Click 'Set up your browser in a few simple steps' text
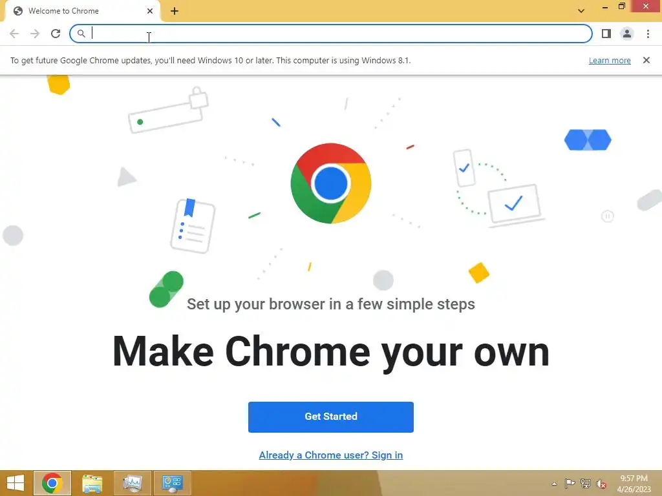Image resolution: width=662 pixels, height=496 pixels. (x=330, y=304)
